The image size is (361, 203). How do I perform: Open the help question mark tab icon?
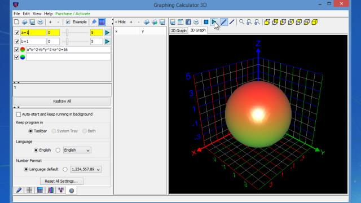click(72, 191)
